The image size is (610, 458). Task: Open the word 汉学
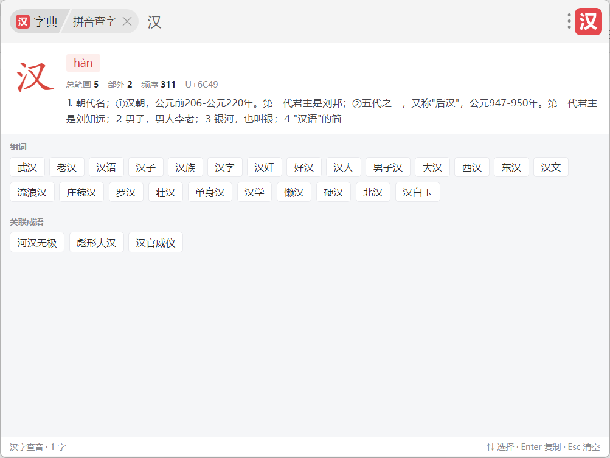pos(254,192)
